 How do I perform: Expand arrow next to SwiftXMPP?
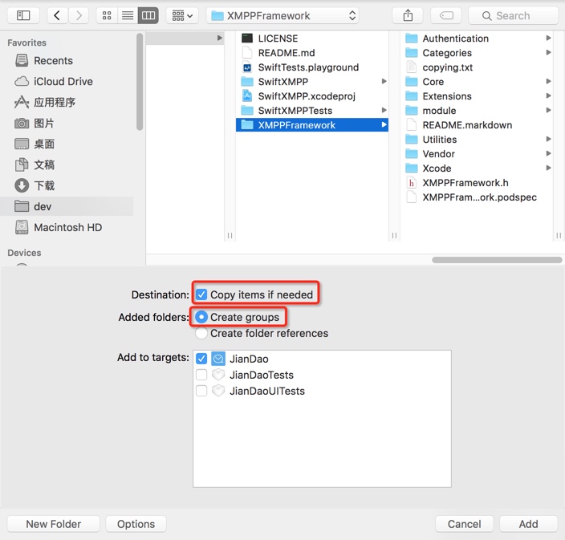point(384,81)
